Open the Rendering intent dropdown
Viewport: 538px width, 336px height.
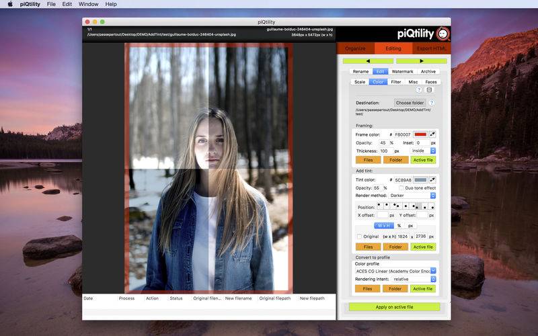(x=414, y=279)
